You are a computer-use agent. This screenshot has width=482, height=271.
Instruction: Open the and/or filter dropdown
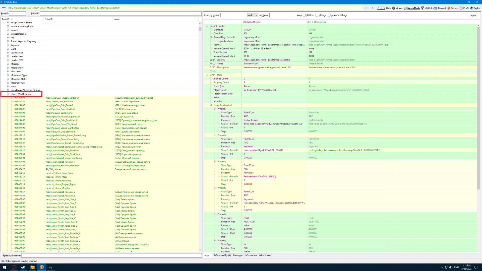click(x=253, y=15)
